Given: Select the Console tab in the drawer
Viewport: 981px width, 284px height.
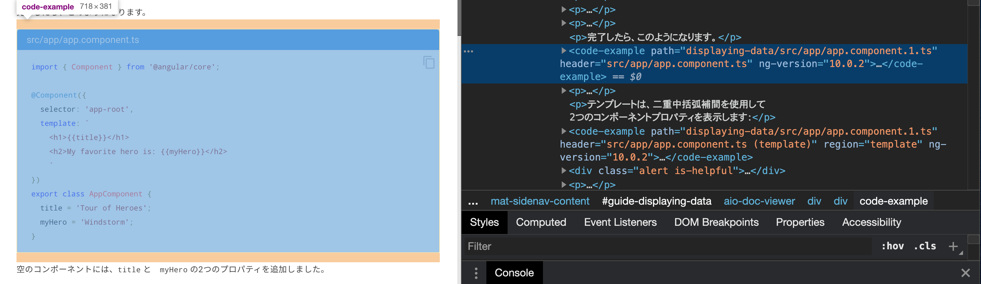Looking at the screenshot, I should (514, 272).
